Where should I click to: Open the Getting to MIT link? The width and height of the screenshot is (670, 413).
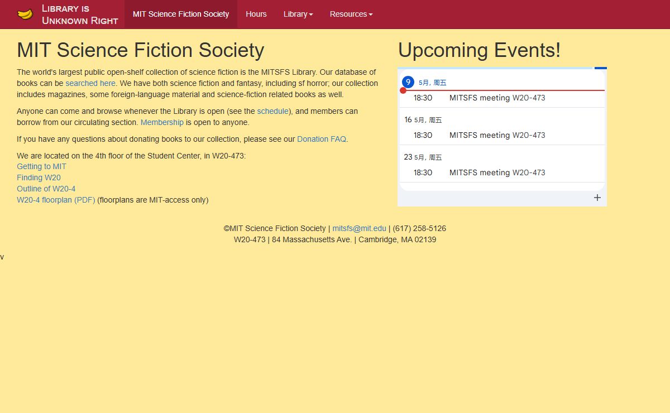(x=41, y=166)
